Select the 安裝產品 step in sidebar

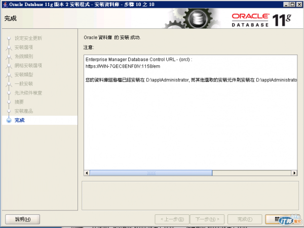24,111
